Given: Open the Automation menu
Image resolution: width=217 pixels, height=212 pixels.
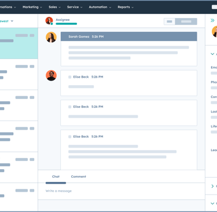Looking at the screenshot, I should coord(100,7).
